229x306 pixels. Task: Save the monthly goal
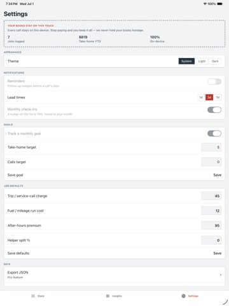(218, 175)
